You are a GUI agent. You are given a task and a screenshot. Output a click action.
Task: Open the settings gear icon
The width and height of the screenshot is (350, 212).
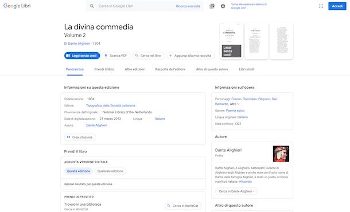[x=223, y=6]
